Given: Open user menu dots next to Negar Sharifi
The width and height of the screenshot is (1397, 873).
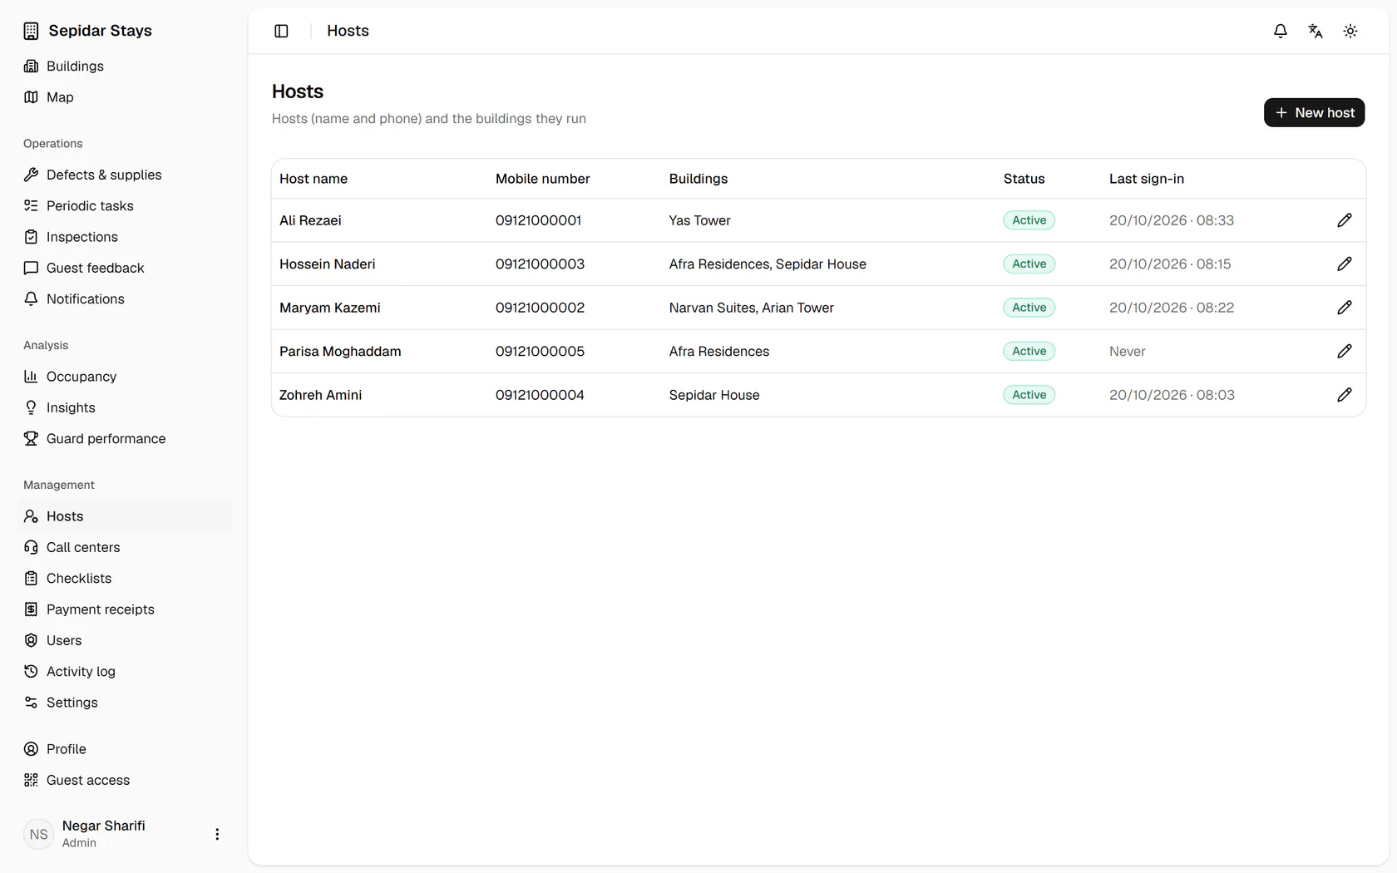Looking at the screenshot, I should pos(217,834).
